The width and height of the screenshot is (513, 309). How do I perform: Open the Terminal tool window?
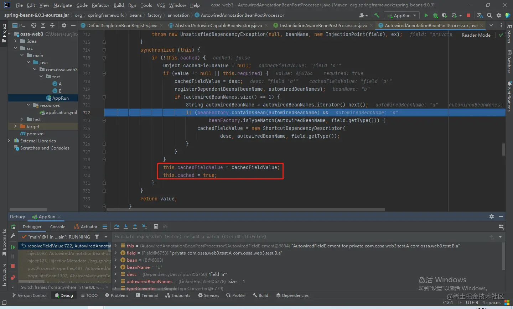tap(146, 295)
